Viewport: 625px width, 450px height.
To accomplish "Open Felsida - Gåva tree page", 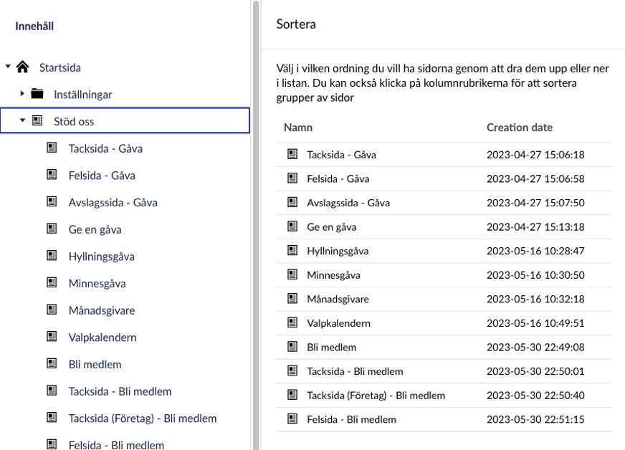I will pos(102,176).
